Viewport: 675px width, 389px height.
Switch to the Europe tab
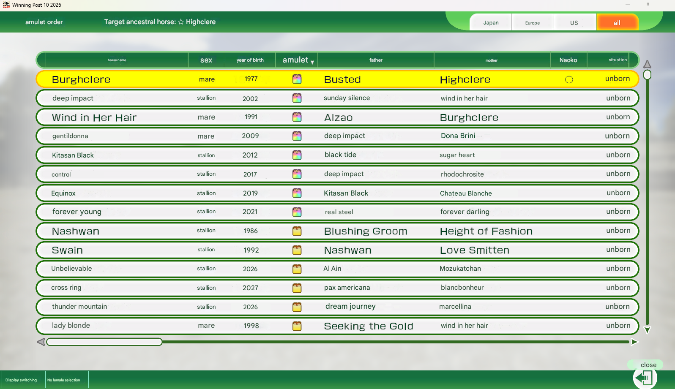point(533,22)
